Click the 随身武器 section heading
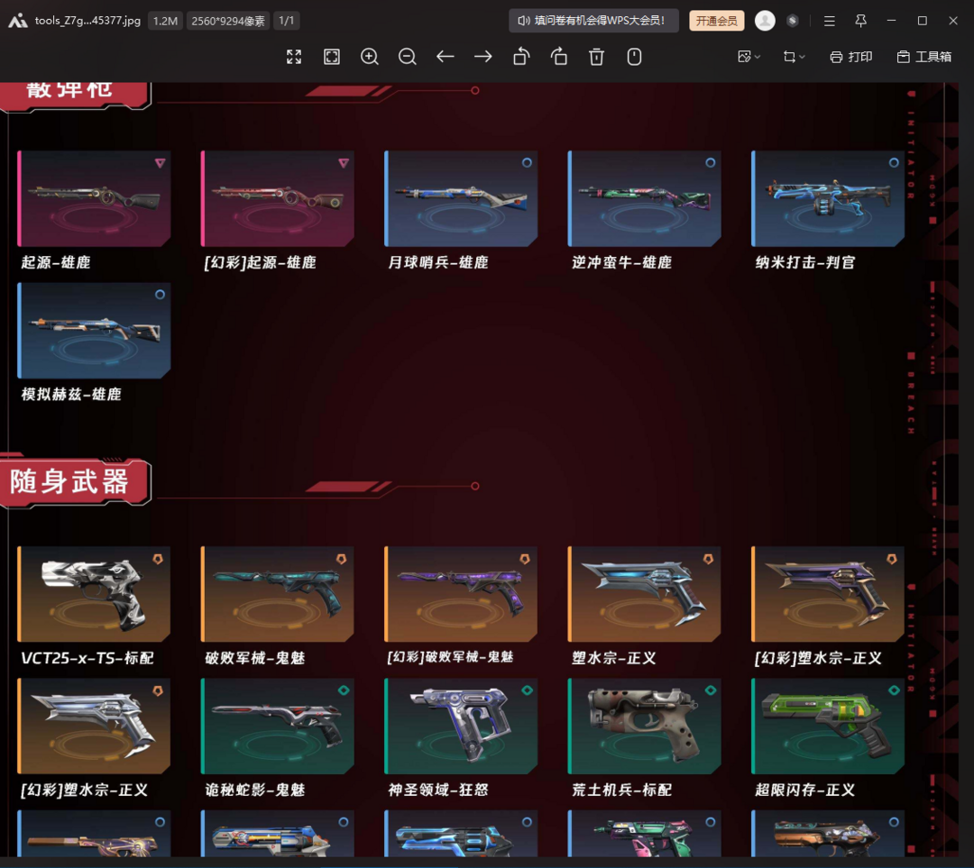The height and width of the screenshot is (868, 974). 69,482
